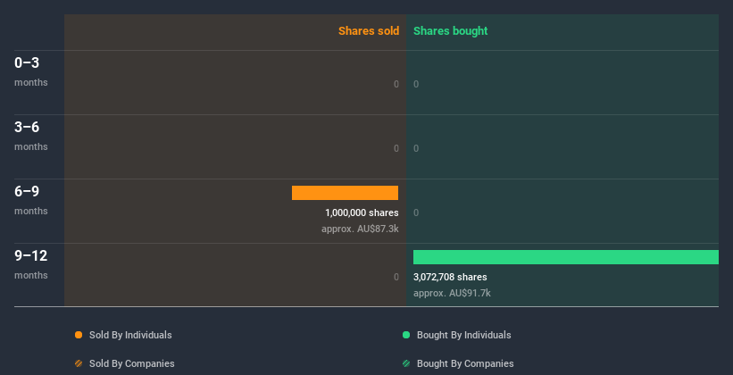The height and width of the screenshot is (375, 733).
Task: Click the green Bought By Individuals legend dot
Action: [406, 335]
